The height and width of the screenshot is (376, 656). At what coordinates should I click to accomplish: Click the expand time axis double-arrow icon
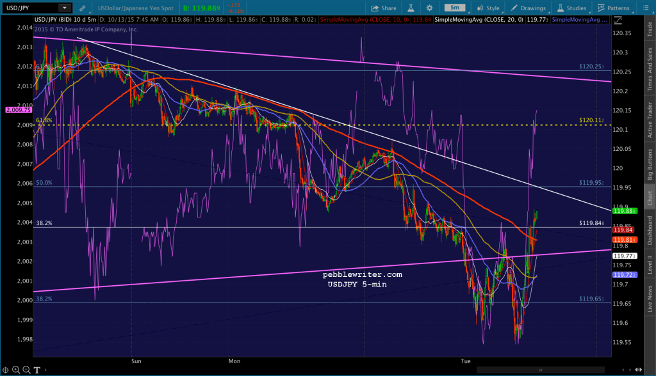[639, 370]
